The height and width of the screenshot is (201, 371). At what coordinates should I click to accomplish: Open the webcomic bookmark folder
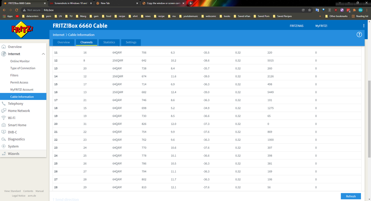[x=209, y=16]
